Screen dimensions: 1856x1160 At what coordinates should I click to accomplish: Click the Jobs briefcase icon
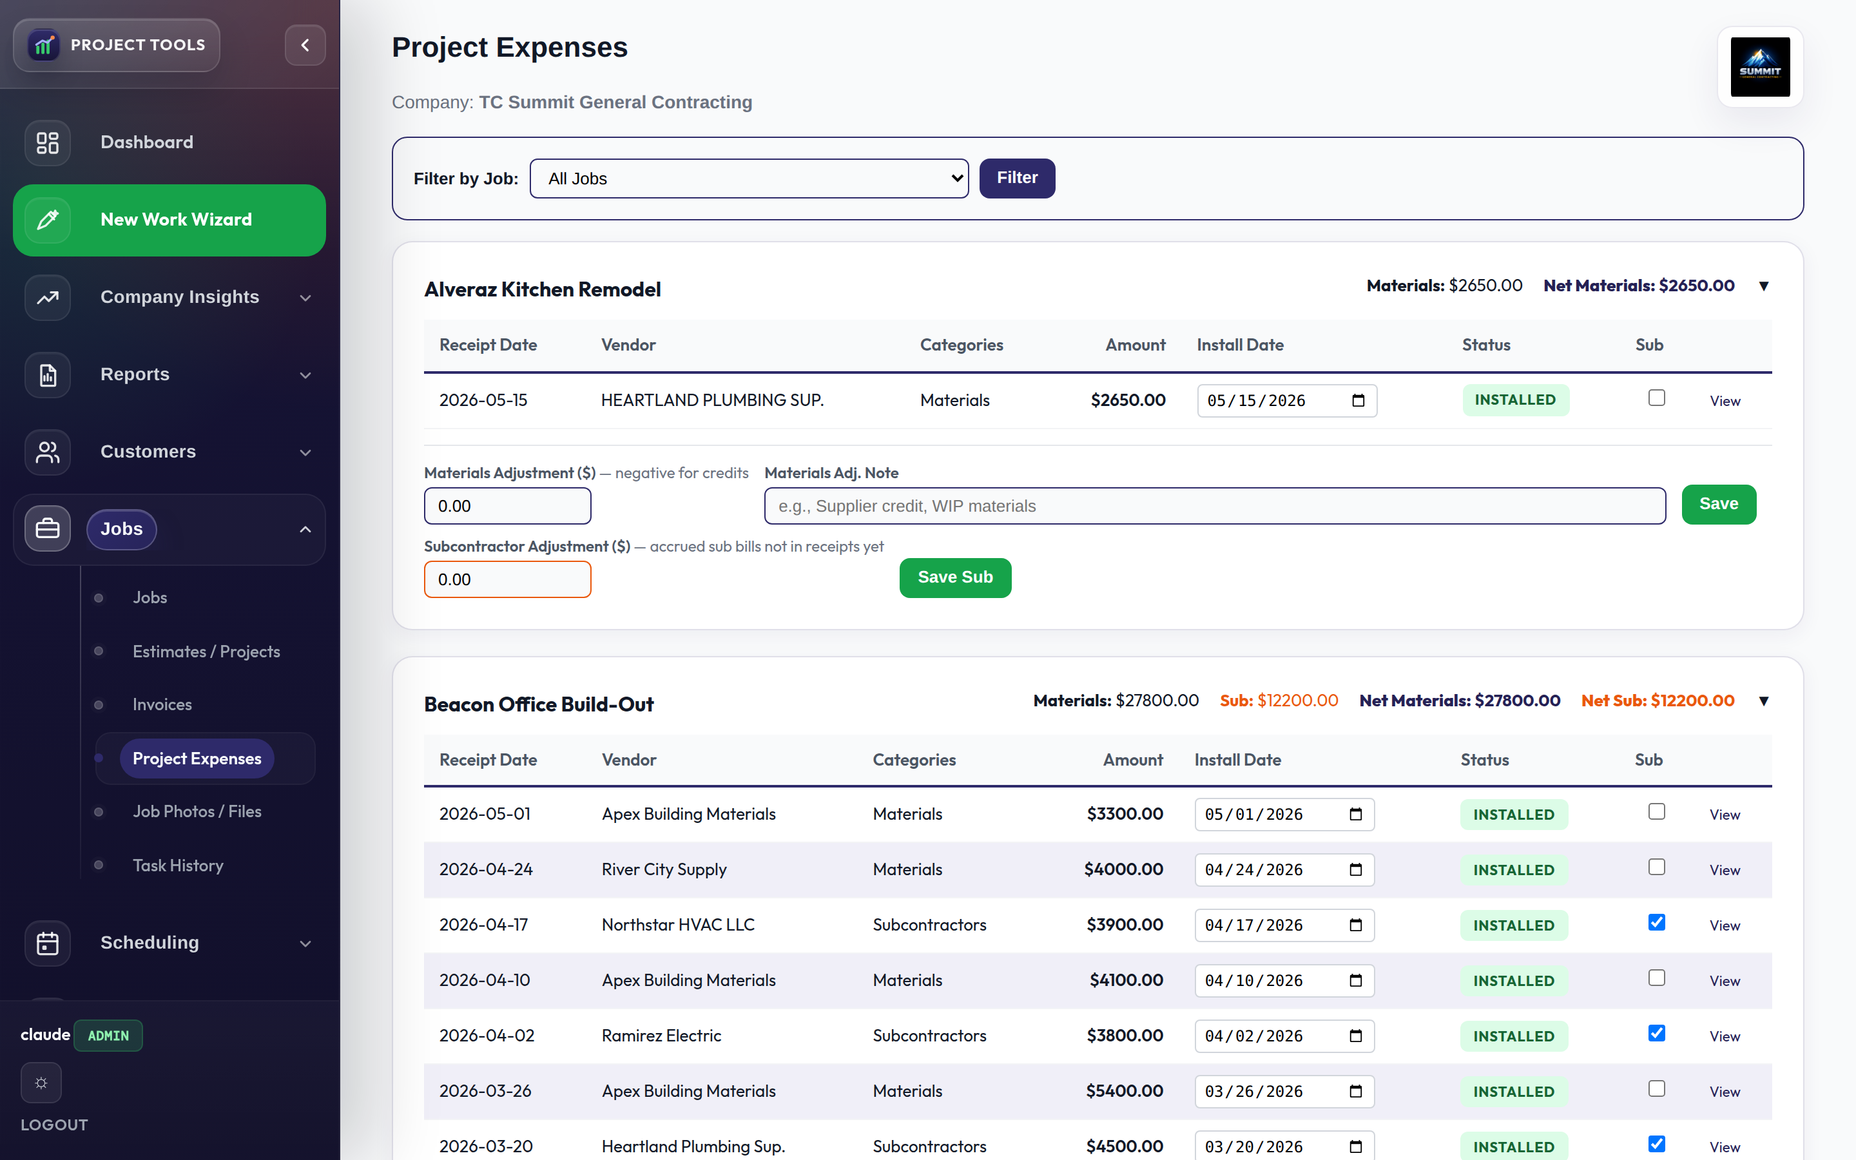48,528
